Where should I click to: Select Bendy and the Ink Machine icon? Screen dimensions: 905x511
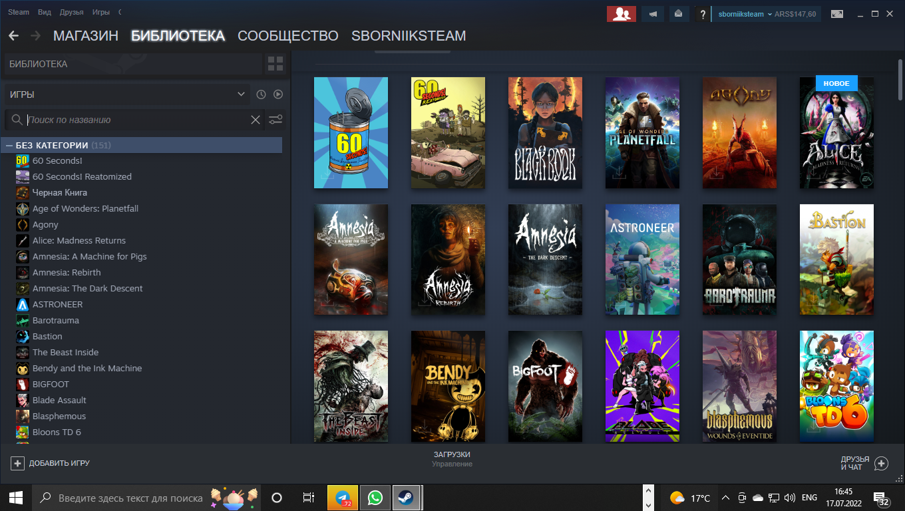click(x=22, y=368)
